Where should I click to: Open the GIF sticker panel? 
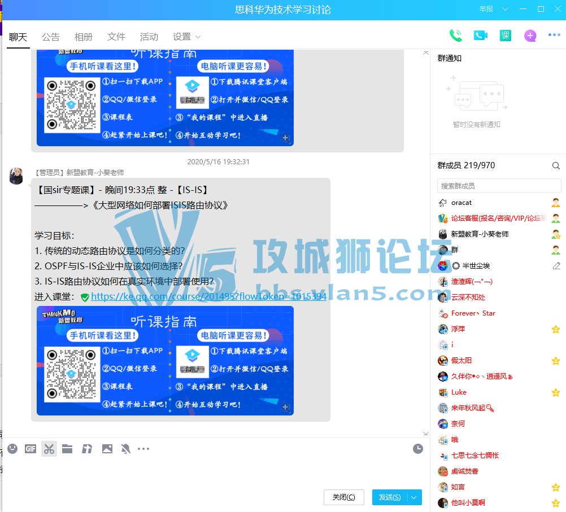point(31,449)
